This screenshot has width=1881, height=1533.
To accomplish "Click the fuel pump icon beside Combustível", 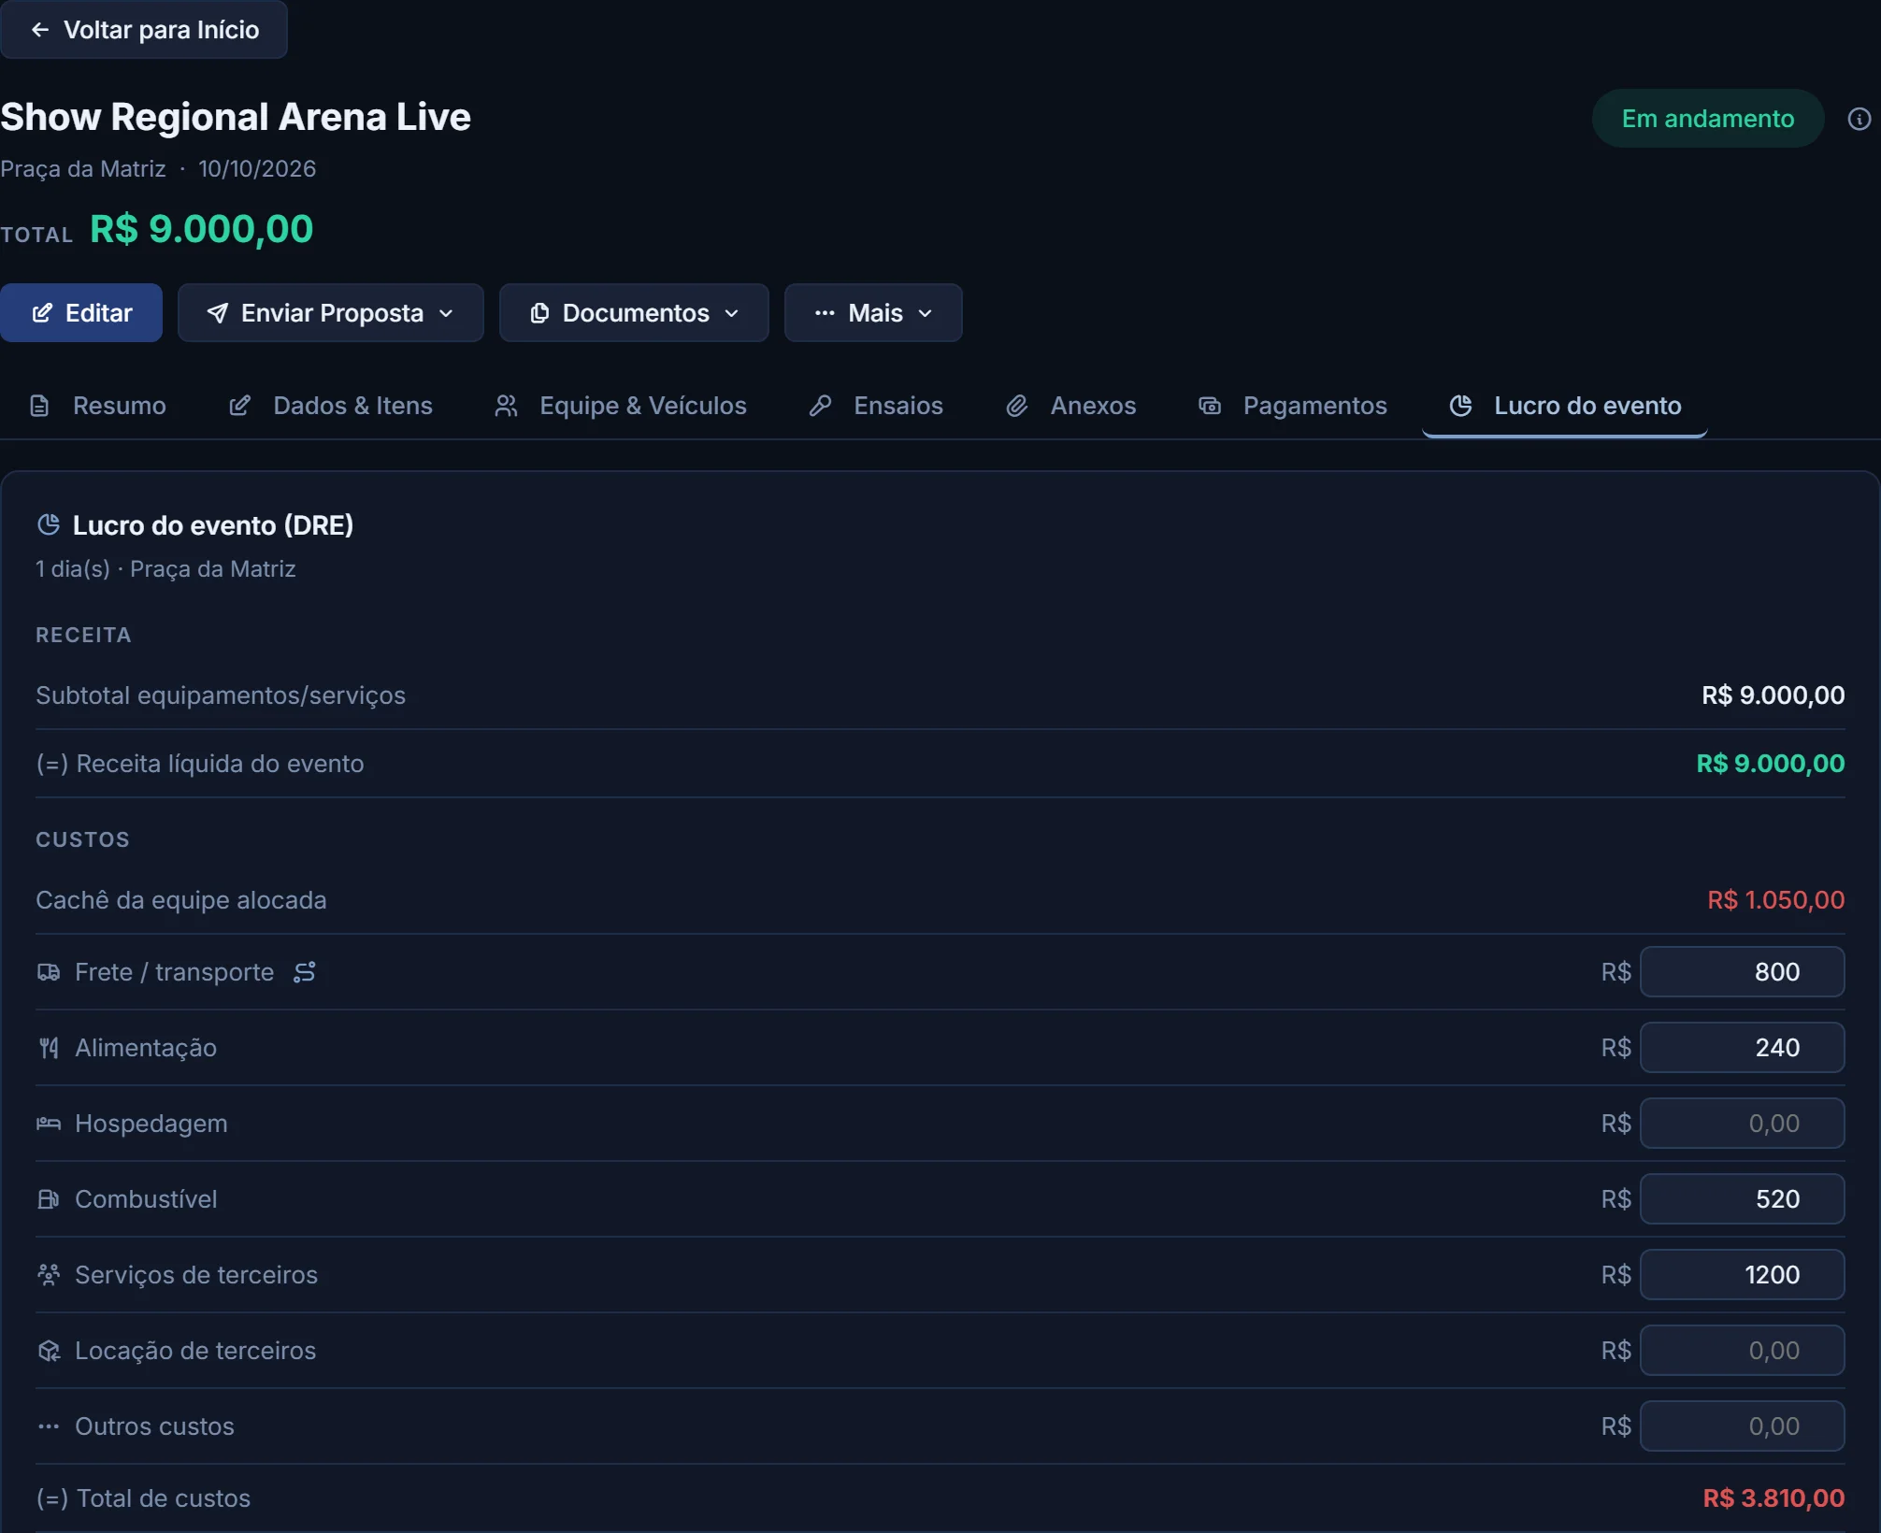I will (x=49, y=1199).
